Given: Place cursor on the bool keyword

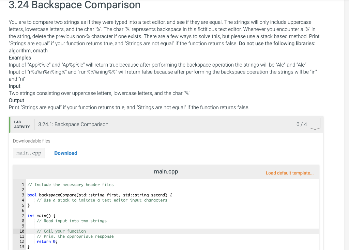Looking at the screenshot, I should (31, 195).
